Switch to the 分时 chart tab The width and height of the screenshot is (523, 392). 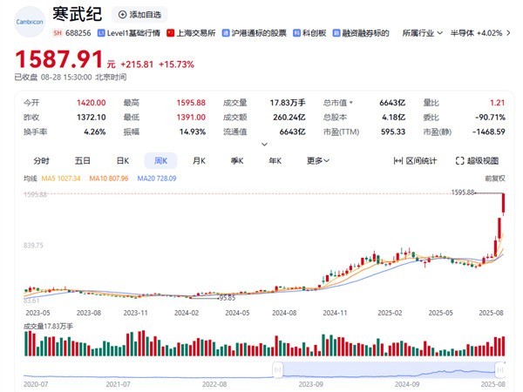pos(42,160)
